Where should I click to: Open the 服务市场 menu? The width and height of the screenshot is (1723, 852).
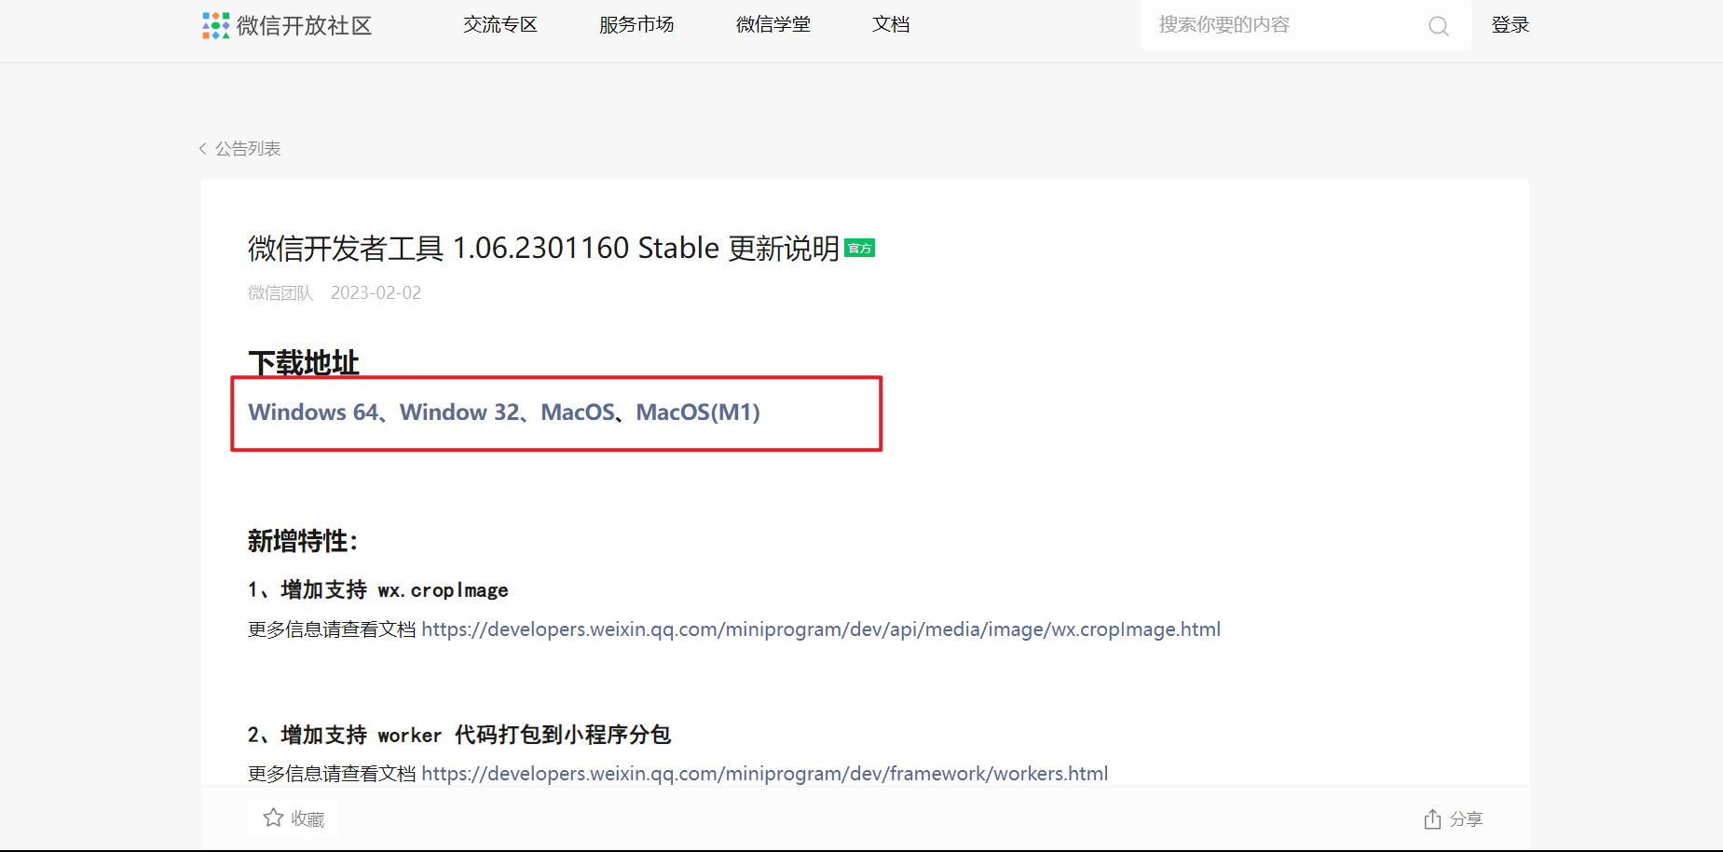(636, 25)
